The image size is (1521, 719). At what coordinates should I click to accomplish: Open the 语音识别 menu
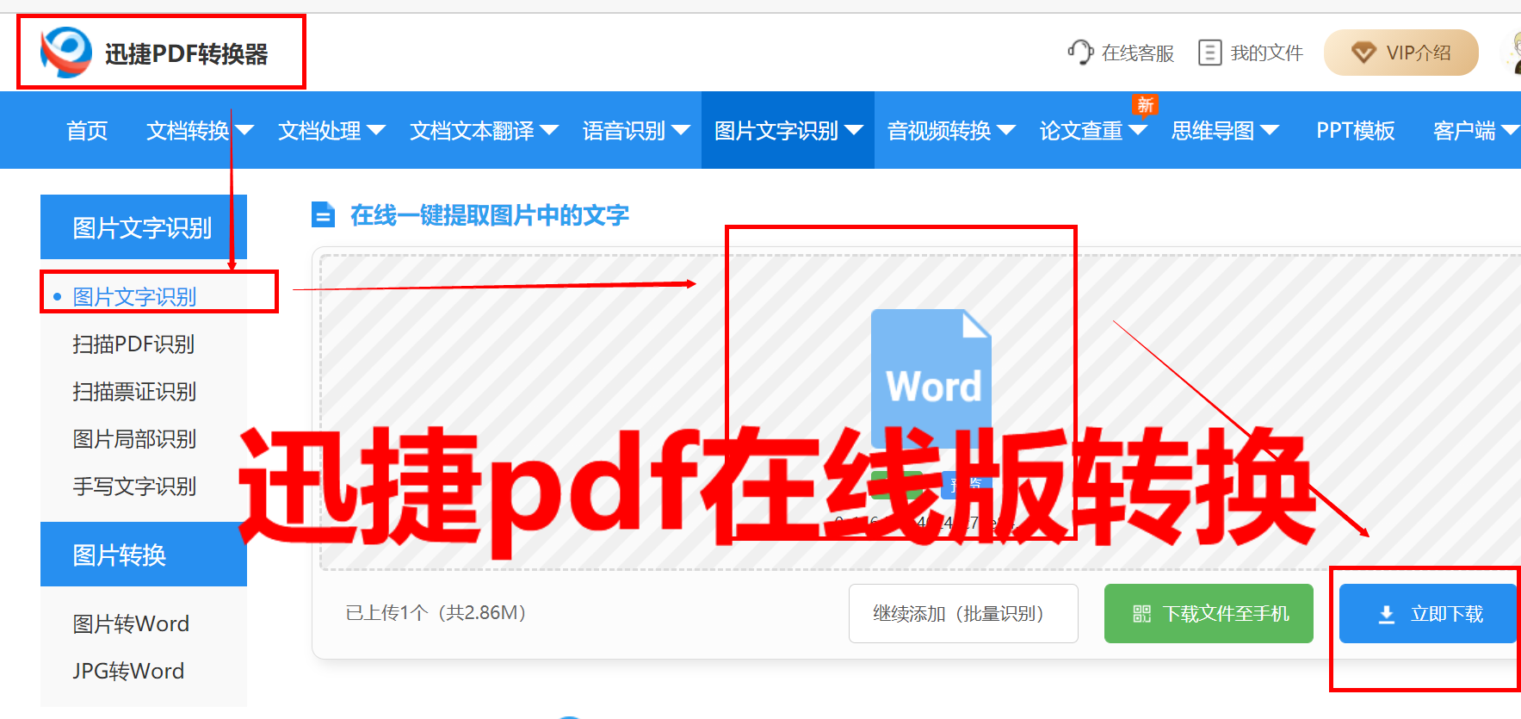pos(624,130)
